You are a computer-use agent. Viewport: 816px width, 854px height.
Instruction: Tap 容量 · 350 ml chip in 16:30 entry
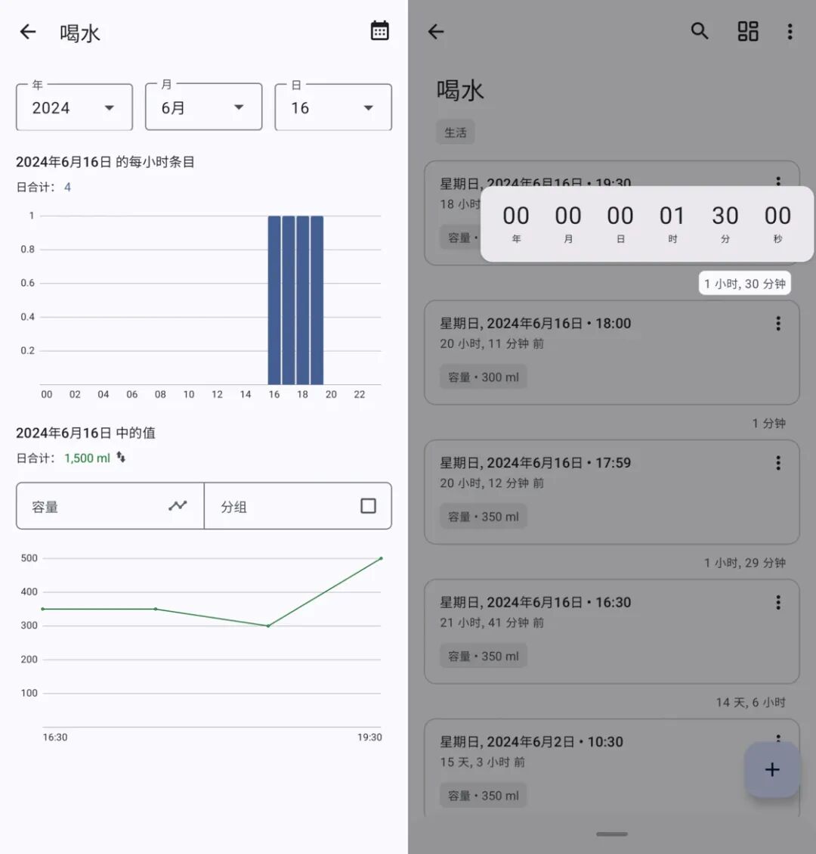483,656
